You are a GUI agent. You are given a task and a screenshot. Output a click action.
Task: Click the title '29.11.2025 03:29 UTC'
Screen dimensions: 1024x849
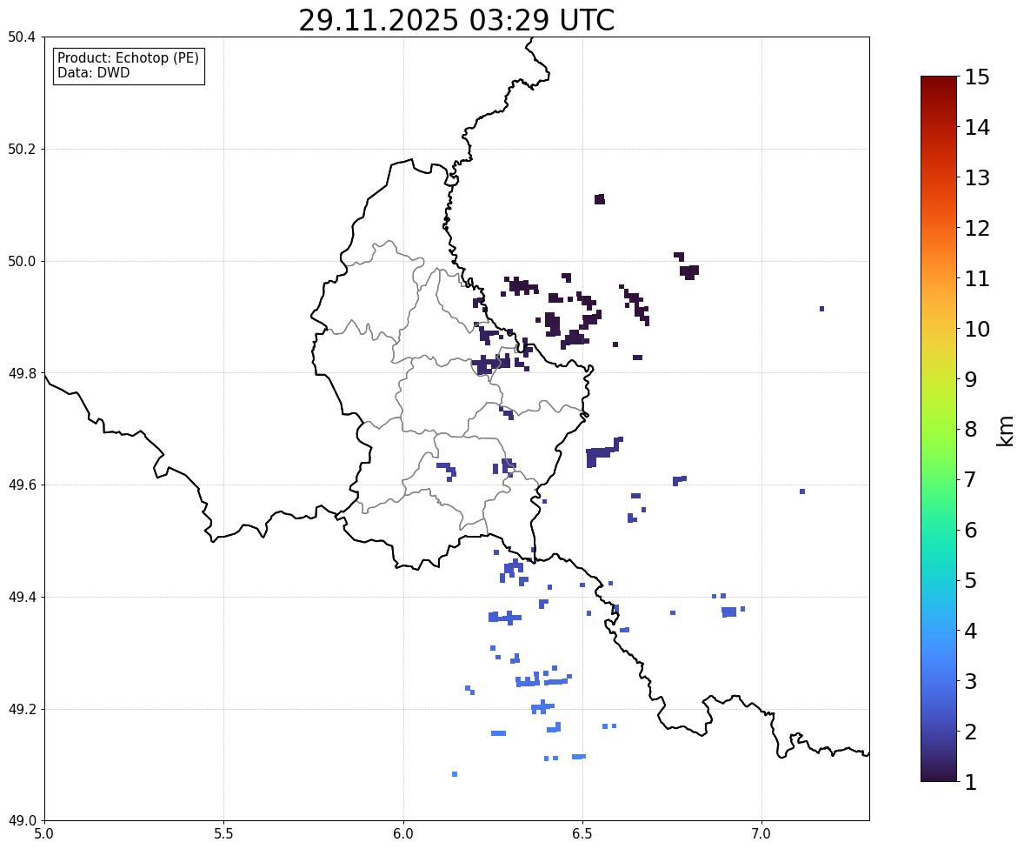[x=456, y=20]
